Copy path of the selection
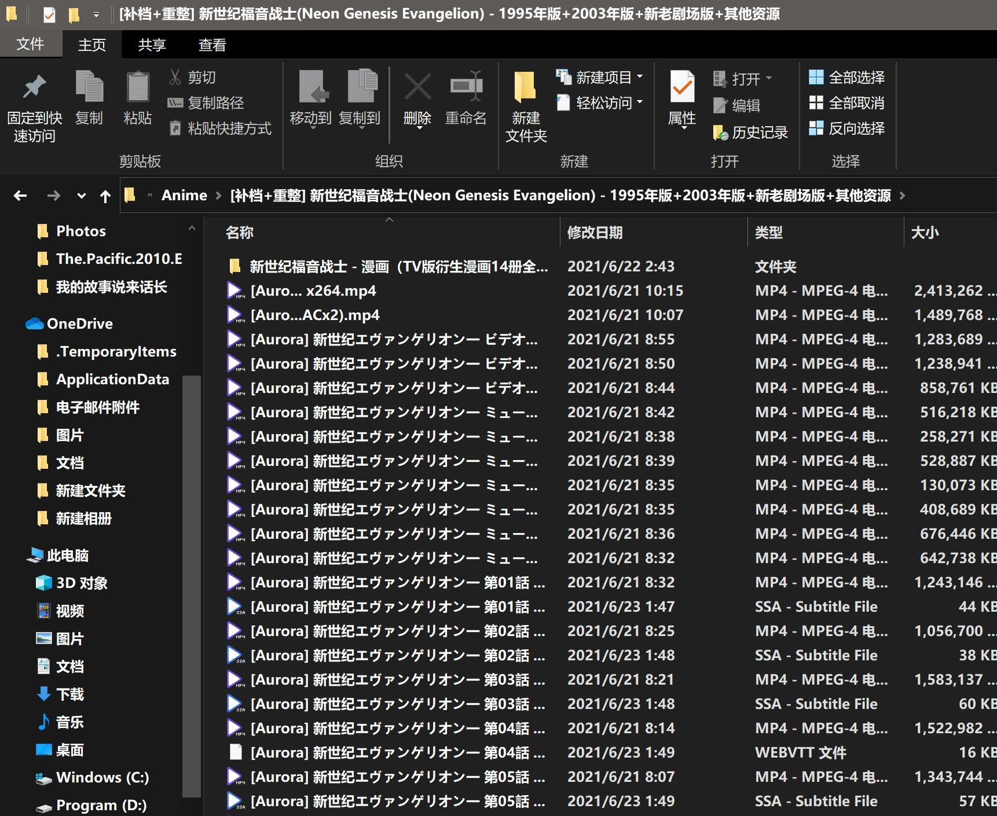Viewport: 997px width, 816px height. click(x=206, y=102)
